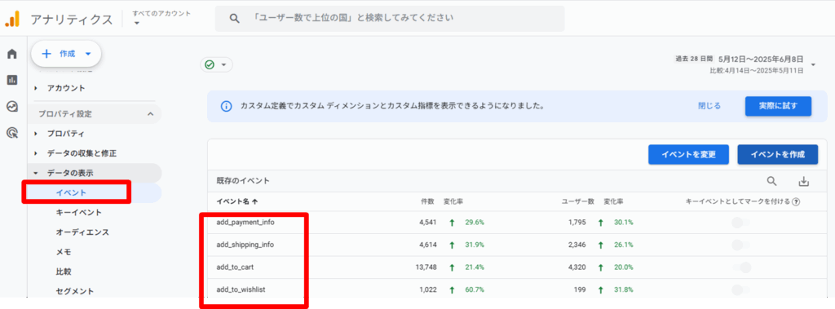Screen dimensions: 835x309
Task: Click the add_payment_info event name
Action: pyautogui.click(x=245, y=222)
